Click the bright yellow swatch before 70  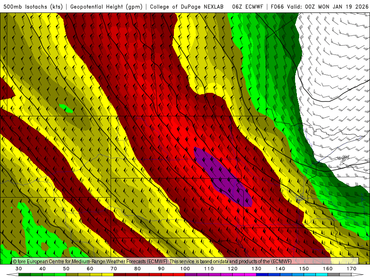click(108, 275)
